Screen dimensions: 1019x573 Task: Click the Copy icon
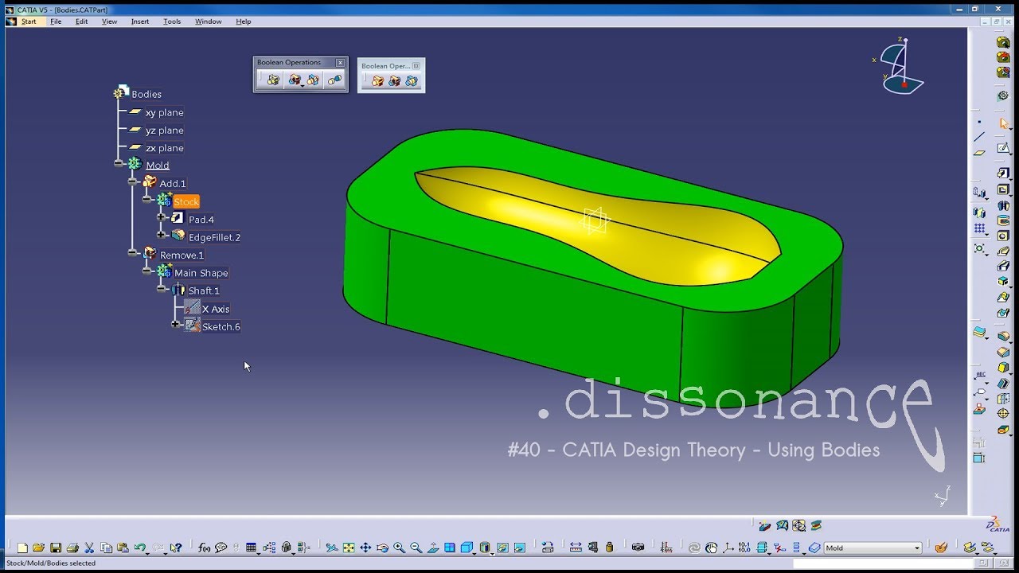(x=106, y=548)
